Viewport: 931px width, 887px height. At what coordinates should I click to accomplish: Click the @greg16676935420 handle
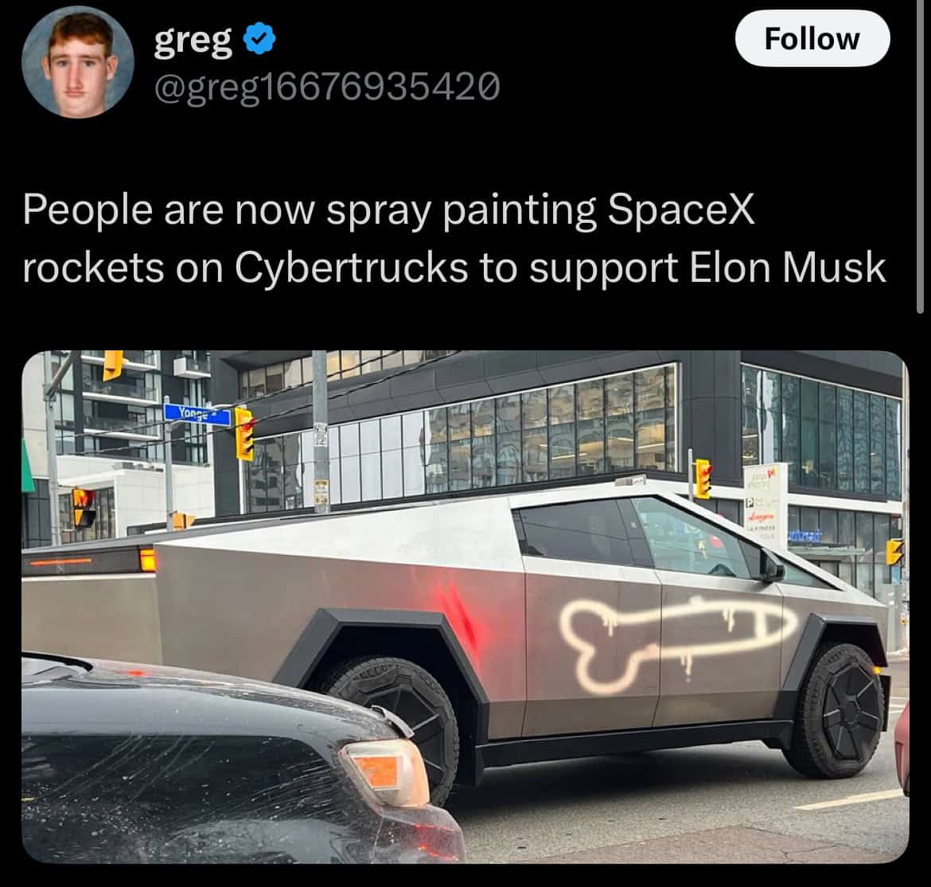coord(327,87)
